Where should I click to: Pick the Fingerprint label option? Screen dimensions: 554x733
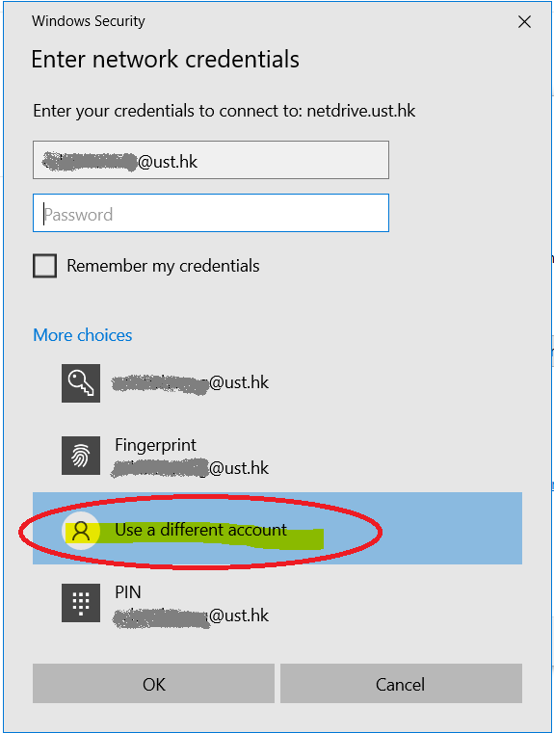point(156,445)
